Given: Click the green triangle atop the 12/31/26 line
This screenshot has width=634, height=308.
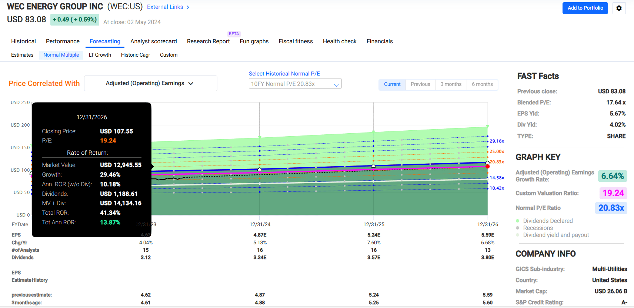Looking at the screenshot, I should [487, 127].
